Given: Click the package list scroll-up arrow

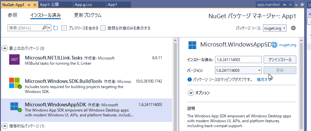Looking at the screenshot, I should point(175,40).
